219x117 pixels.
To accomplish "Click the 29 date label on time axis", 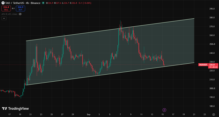I will (x=73, y=114).
